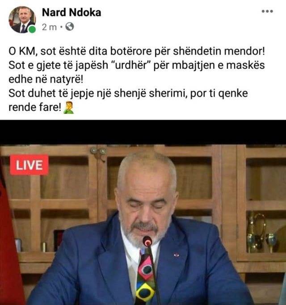Viewport: 286px width, 305px height.
Task: Click the text "rende fare!"
Action: [x=35, y=107]
